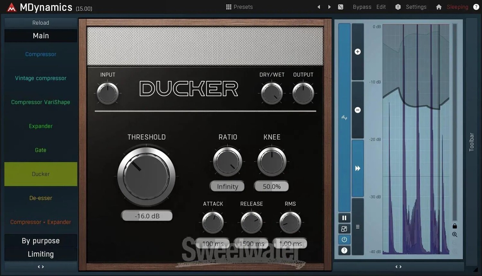Click the minus button in meter panel
This screenshot has height=276, width=482.
[358, 110]
